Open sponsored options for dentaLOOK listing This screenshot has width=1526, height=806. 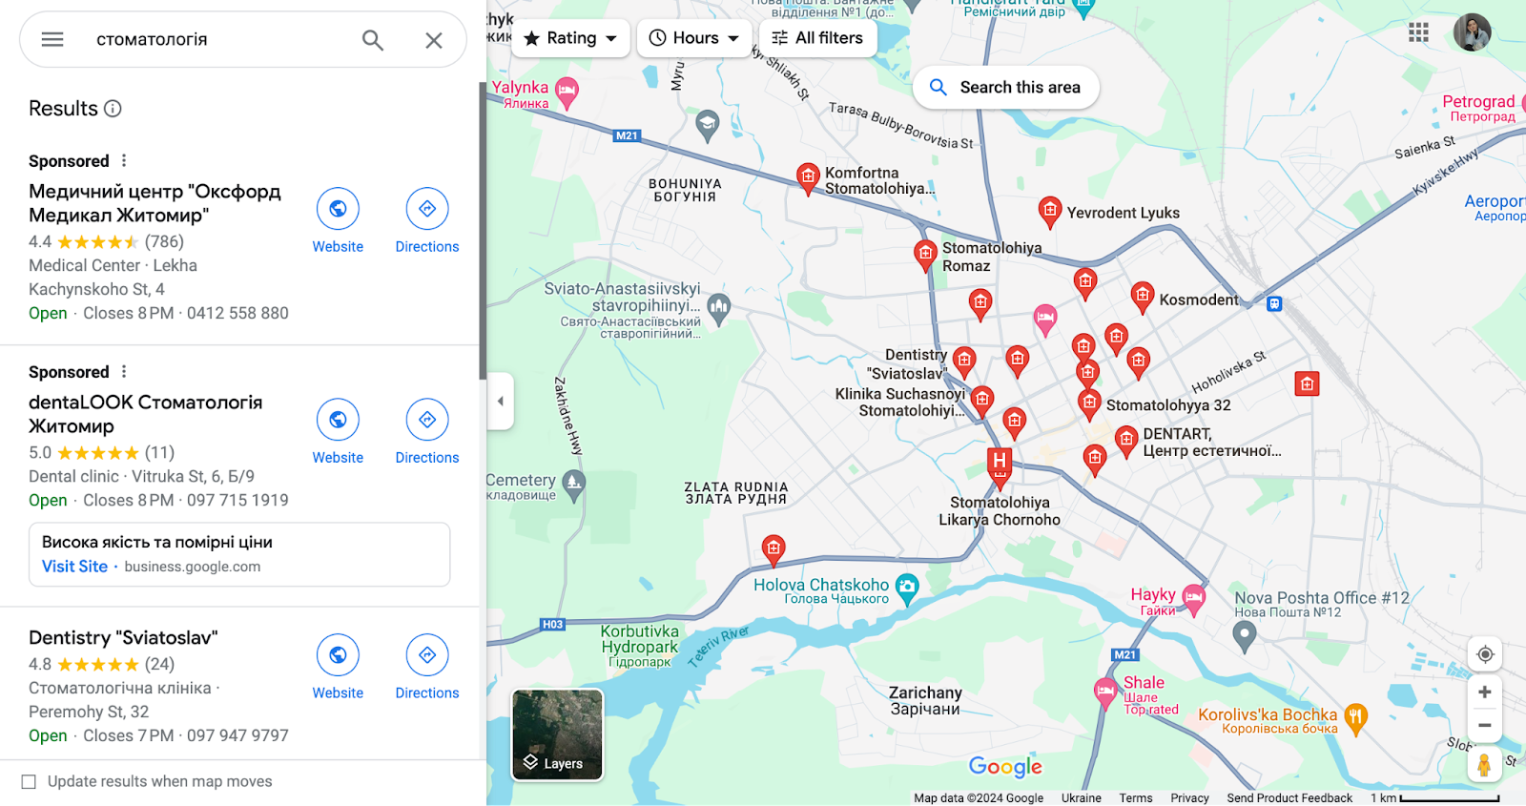coord(124,371)
